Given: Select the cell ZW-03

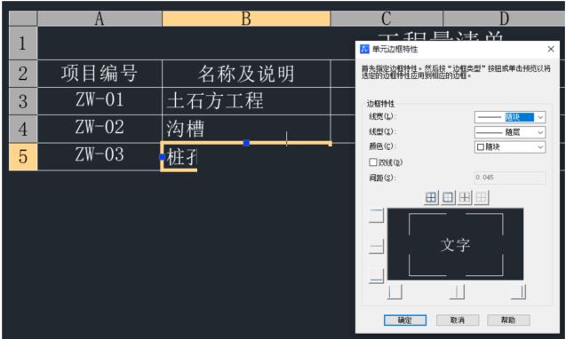Looking at the screenshot, I should point(100,156).
